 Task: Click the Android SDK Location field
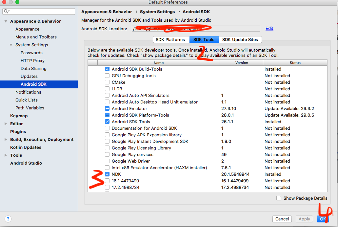coord(196,29)
